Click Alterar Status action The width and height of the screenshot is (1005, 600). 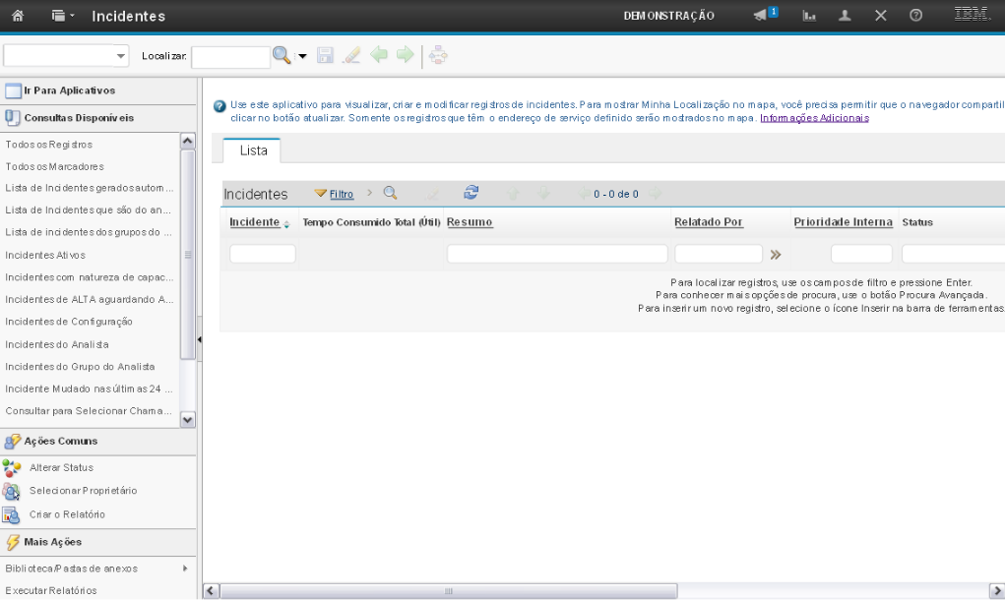coord(61,467)
